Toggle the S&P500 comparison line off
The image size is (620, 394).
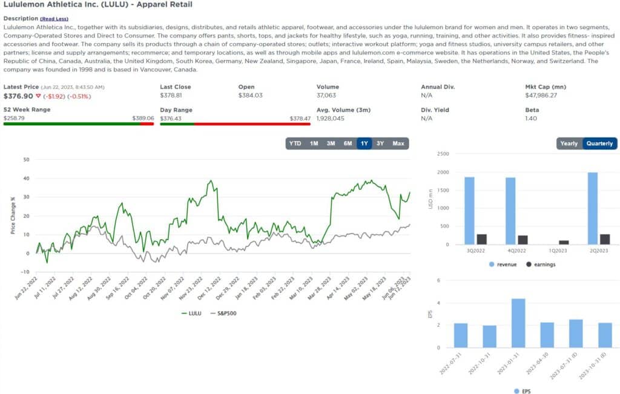click(223, 314)
